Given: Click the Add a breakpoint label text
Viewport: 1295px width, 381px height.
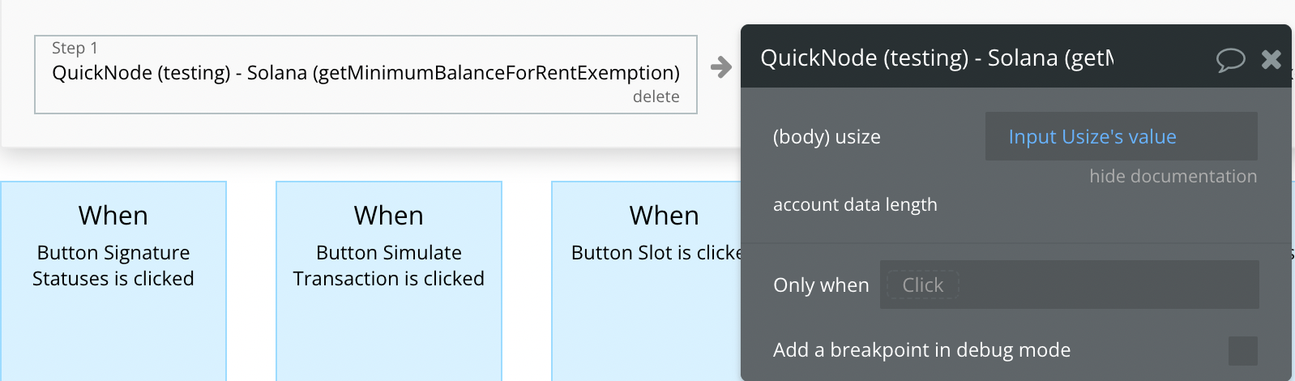Looking at the screenshot, I should coord(921,350).
